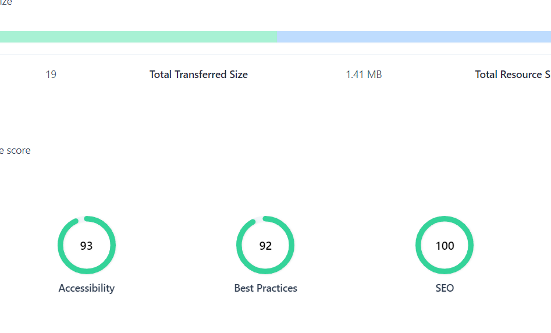The width and height of the screenshot is (551, 333).
Task: Select the SEO label text
Action: tap(445, 288)
